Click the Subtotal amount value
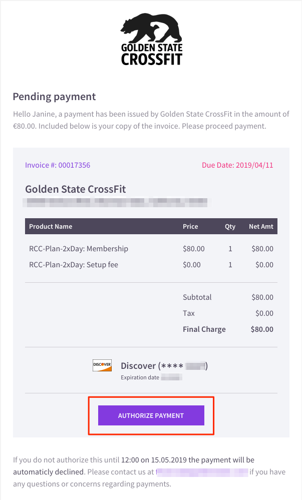 [x=262, y=297]
